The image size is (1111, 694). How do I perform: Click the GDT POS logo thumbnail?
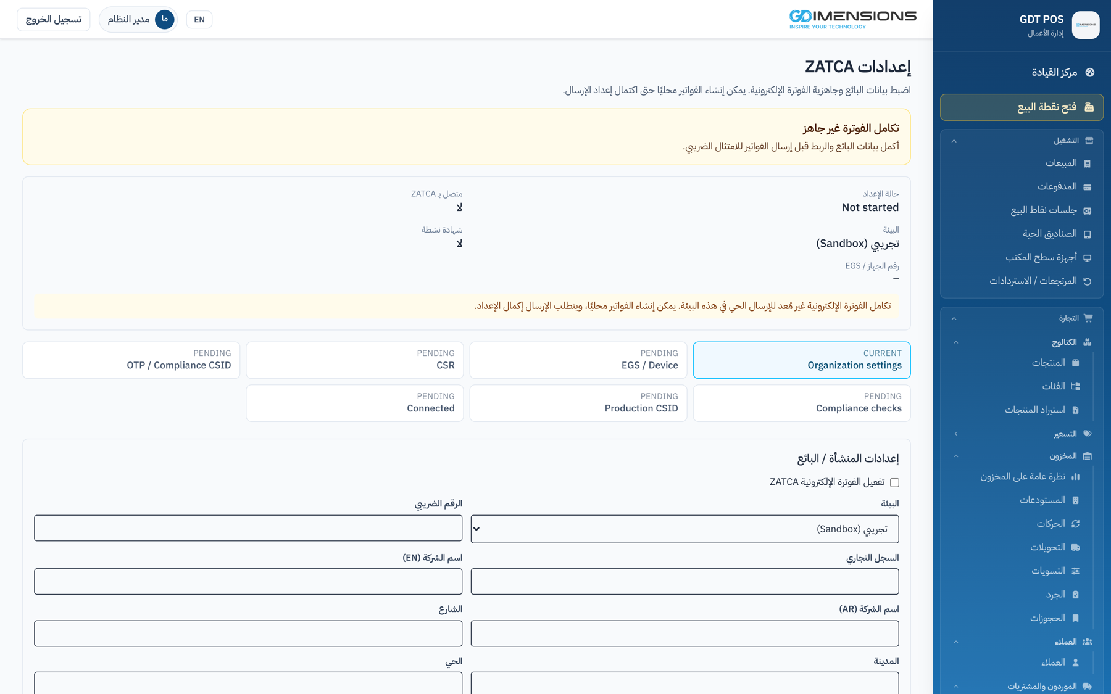1086,25
